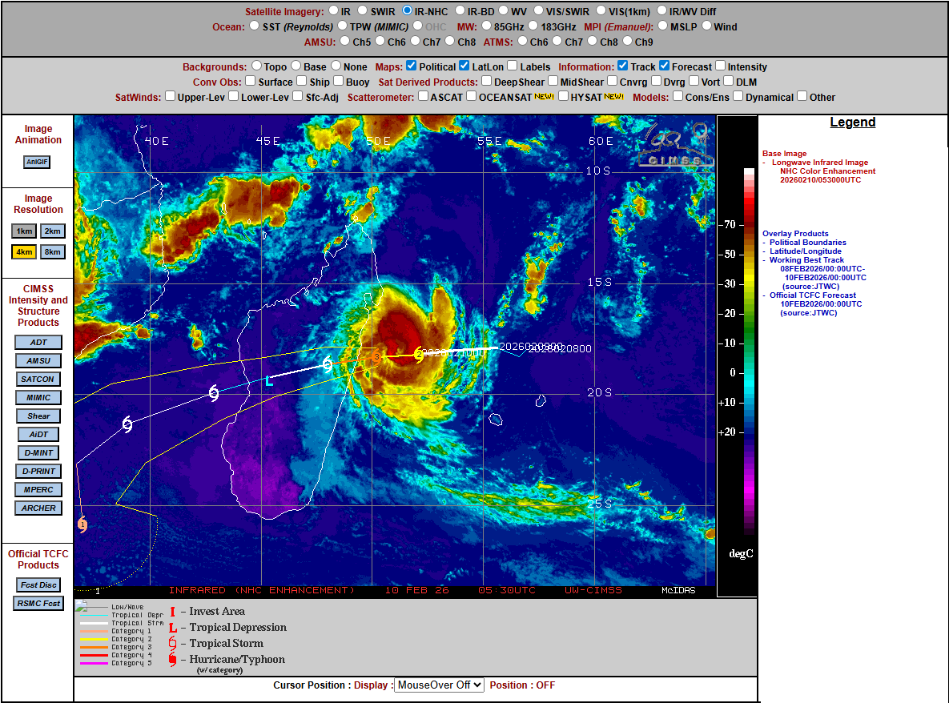Toggle the Political map checkbox

412,66
